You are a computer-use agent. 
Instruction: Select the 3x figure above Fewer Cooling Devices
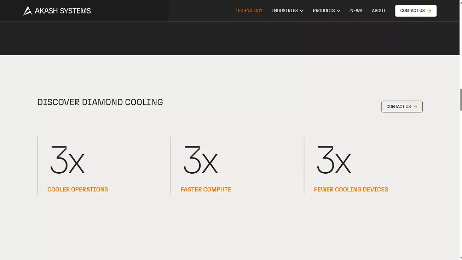pos(334,160)
